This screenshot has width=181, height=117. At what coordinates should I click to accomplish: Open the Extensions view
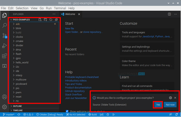pyautogui.click(x=4, y=56)
